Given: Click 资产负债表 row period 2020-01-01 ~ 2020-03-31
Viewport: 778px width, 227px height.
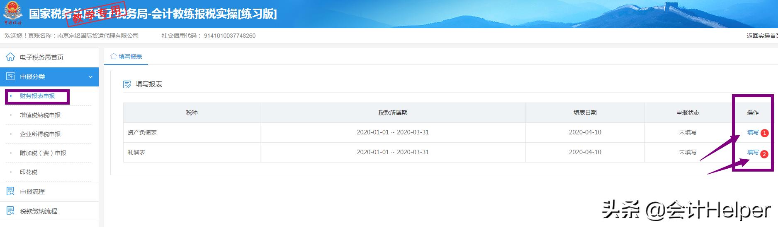Looking at the screenshot, I should click(393, 132).
